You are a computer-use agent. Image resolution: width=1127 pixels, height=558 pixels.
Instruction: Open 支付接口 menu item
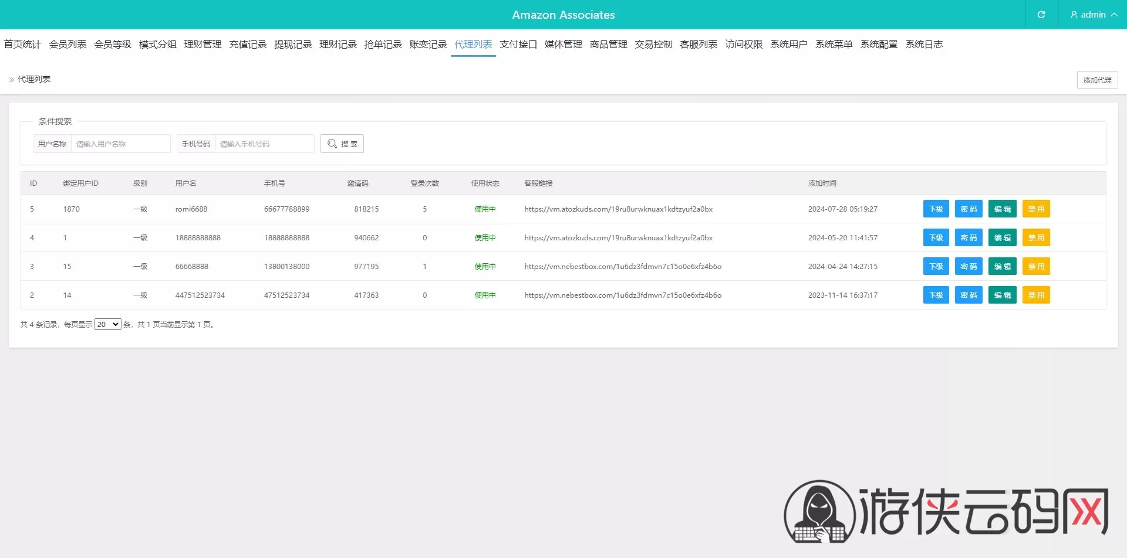coord(518,44)
